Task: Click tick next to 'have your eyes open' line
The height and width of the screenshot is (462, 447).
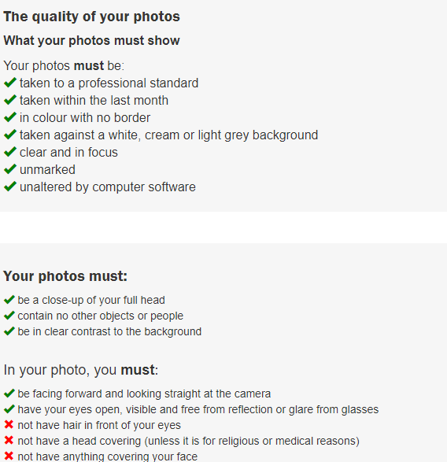Action: [9, 409]
